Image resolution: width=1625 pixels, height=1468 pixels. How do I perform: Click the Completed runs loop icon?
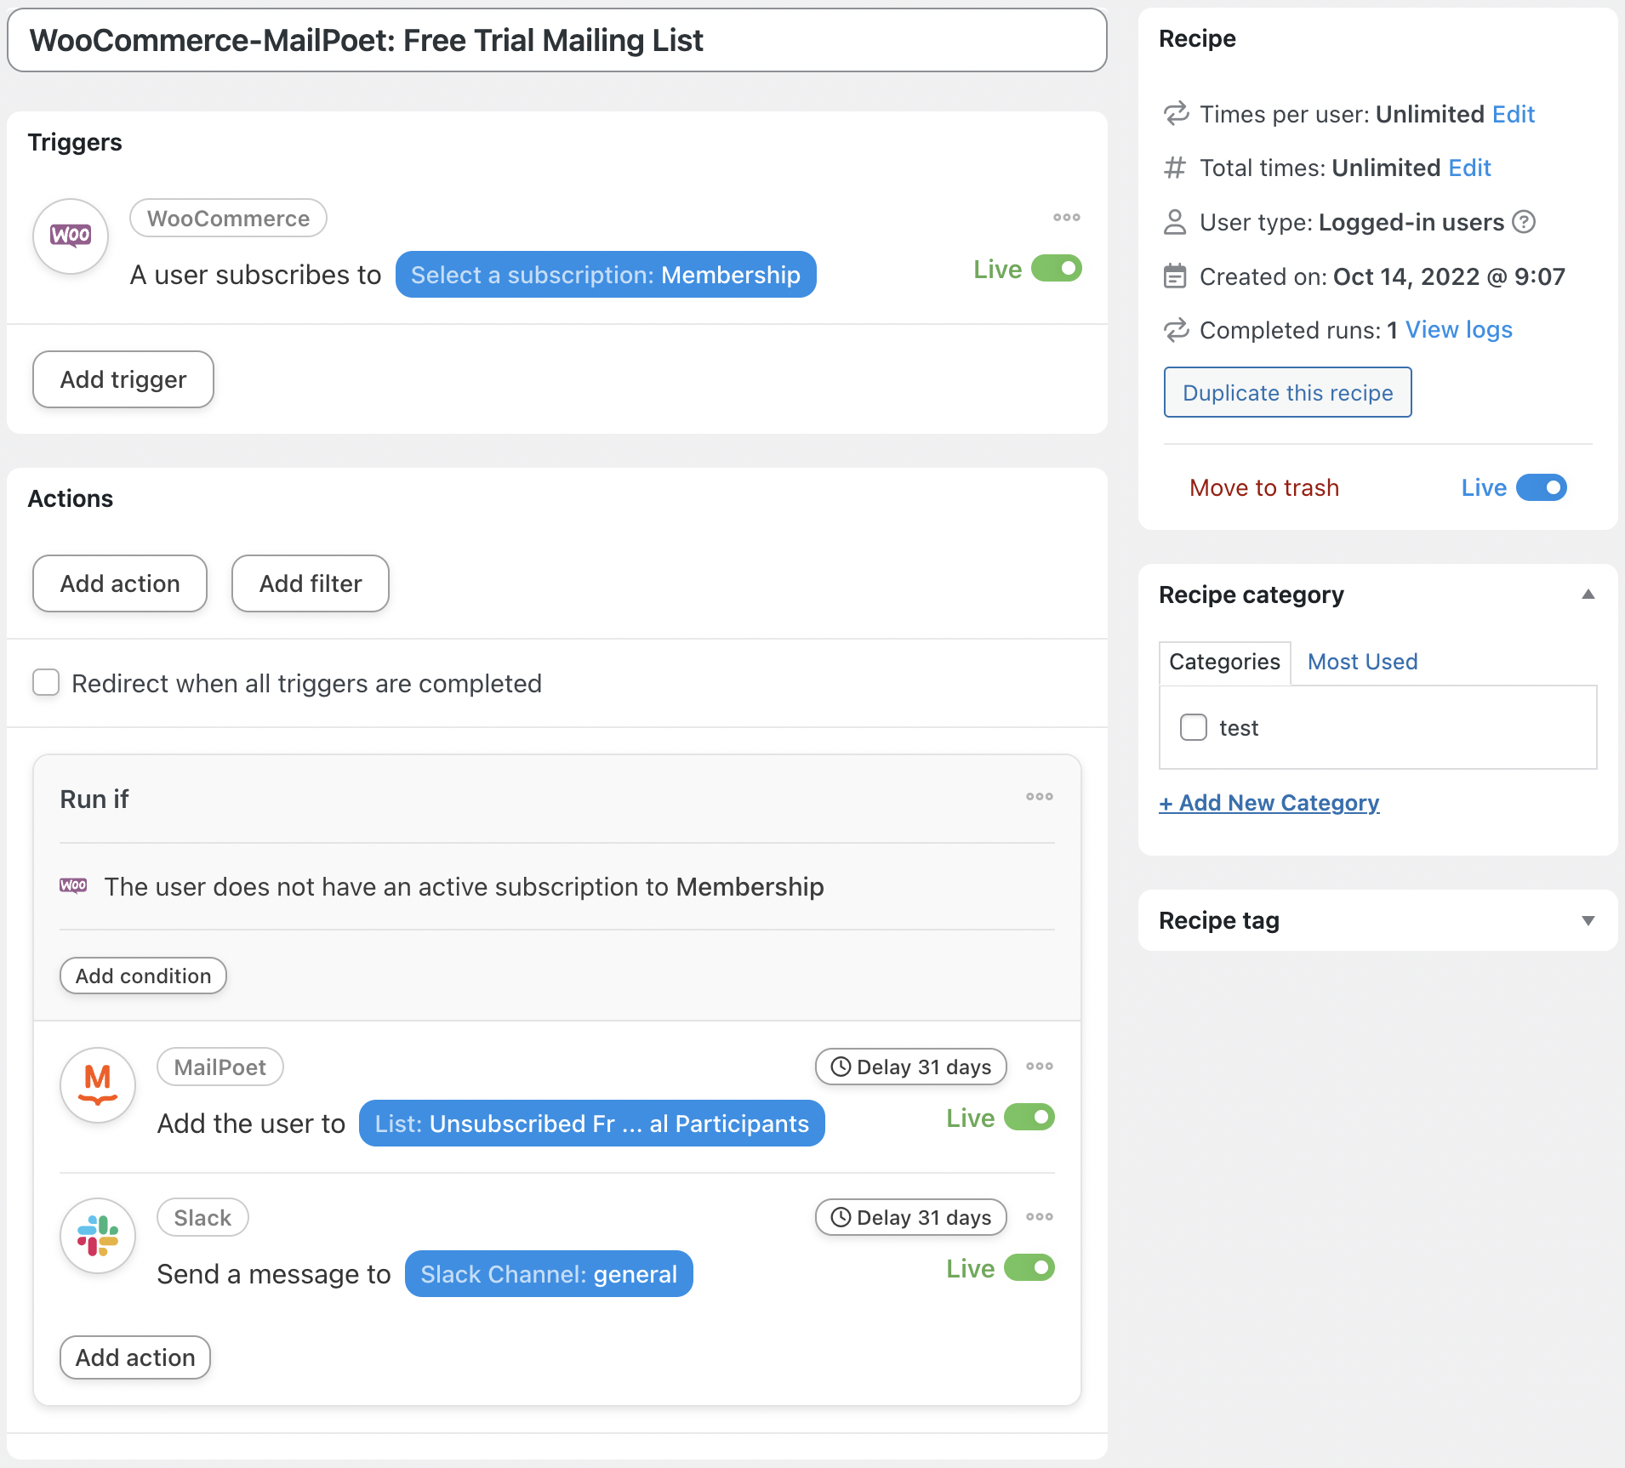pyautogui.click(x=1176, y=330)
